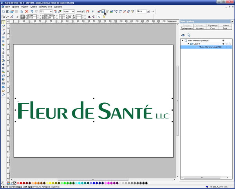Image resolution: width=235 pixels, height=189 pixels.
Task: Click the X/Y position stepper arrows
Action: 39,16
